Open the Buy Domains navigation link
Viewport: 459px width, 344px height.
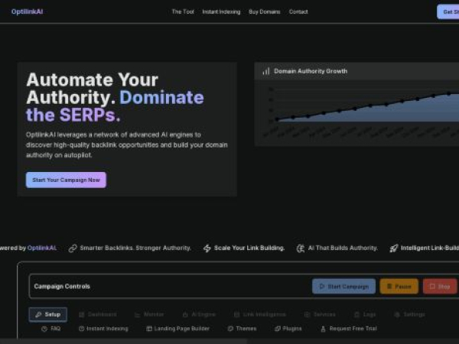[265, 11]
